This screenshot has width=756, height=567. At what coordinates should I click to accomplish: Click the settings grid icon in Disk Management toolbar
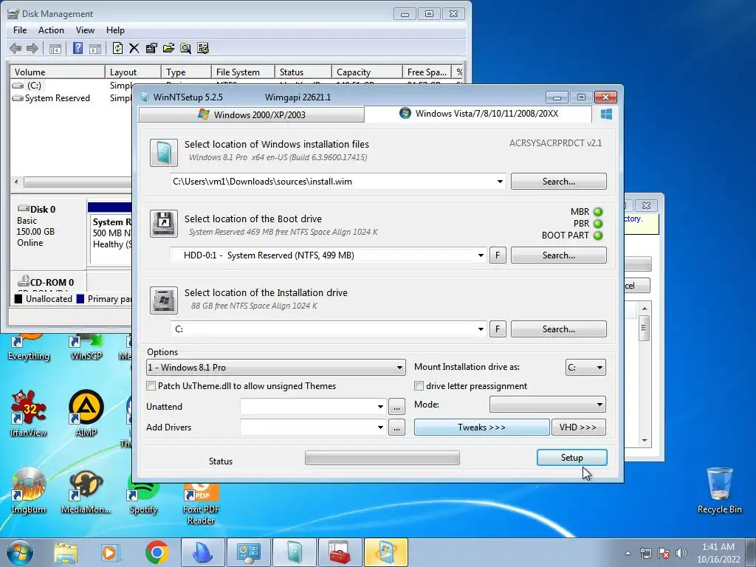click(x=203, y=48)
